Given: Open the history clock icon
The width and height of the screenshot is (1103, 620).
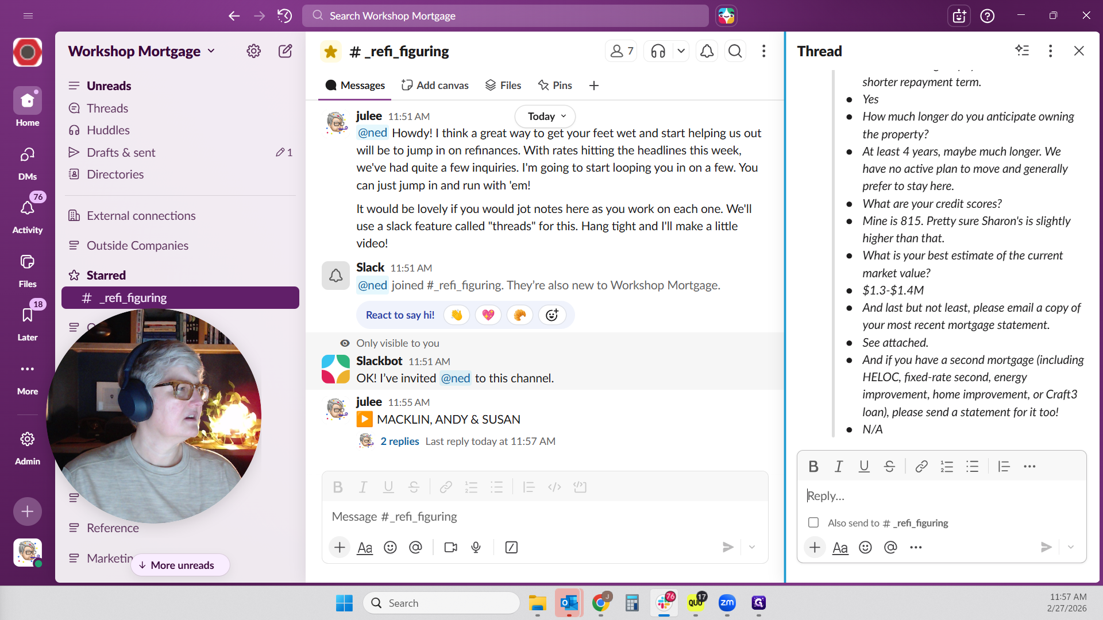Looking at the screenshot, I should (284, 15).
